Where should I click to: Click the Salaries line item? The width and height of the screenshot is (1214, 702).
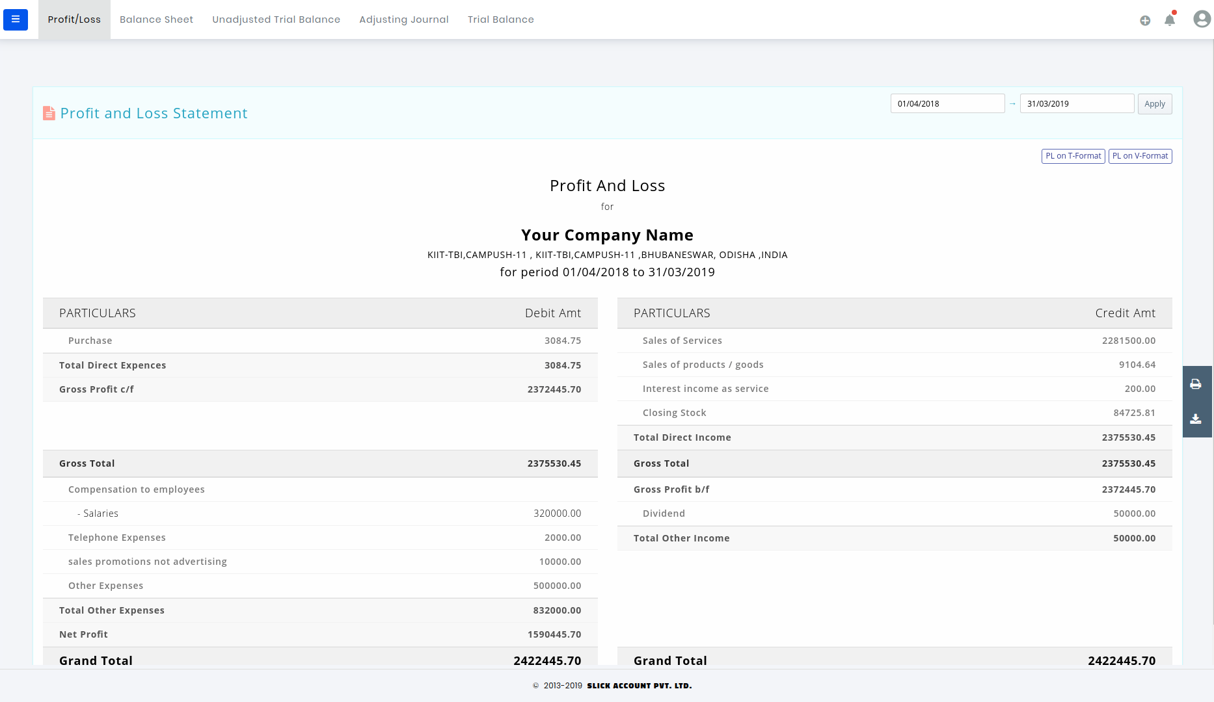point(320,513)
